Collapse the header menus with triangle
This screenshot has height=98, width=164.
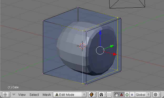click(14, 95)
